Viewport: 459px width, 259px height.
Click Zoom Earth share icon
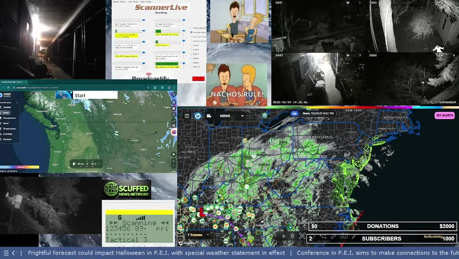[174, 114]
